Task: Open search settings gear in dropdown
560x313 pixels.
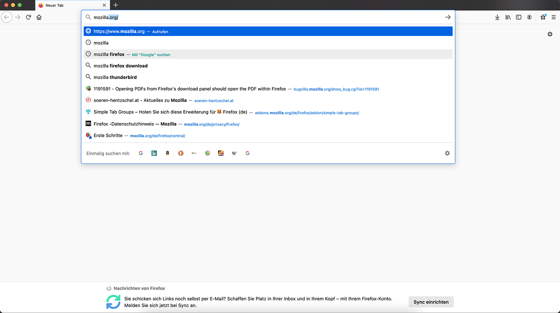Action: click(447, 153)
